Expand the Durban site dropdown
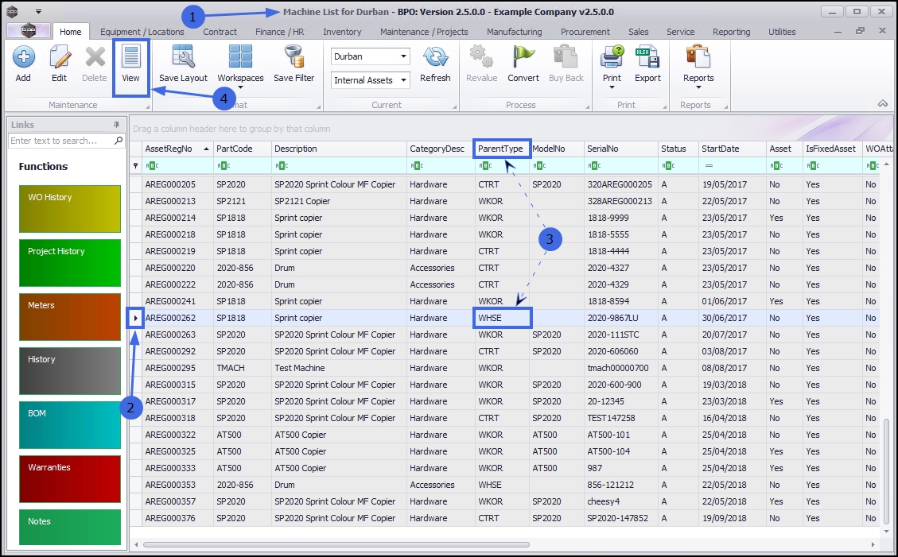 point(404,57)
